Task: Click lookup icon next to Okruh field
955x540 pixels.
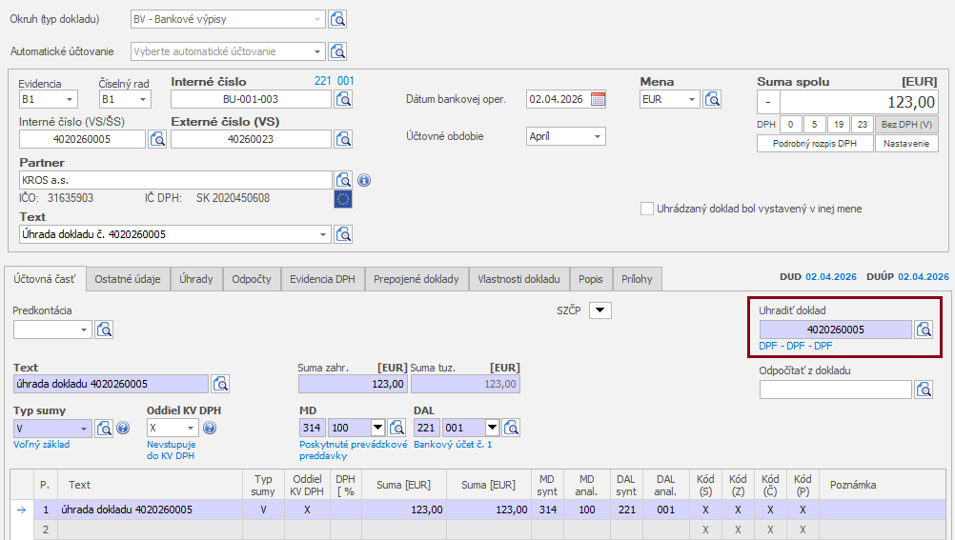Action: (x=337, y=18)
